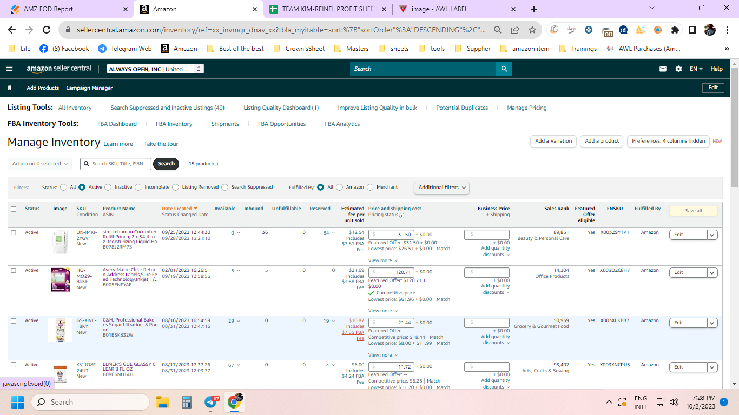739x415 pixels.
Task: Open the Edit dropdown arrow for Avery row
Action: point(712,272)
